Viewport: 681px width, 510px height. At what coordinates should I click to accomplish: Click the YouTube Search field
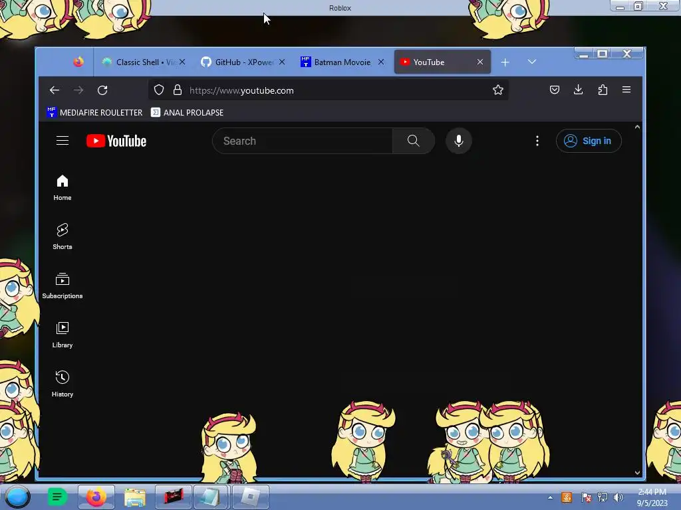[x=303, y=141]
